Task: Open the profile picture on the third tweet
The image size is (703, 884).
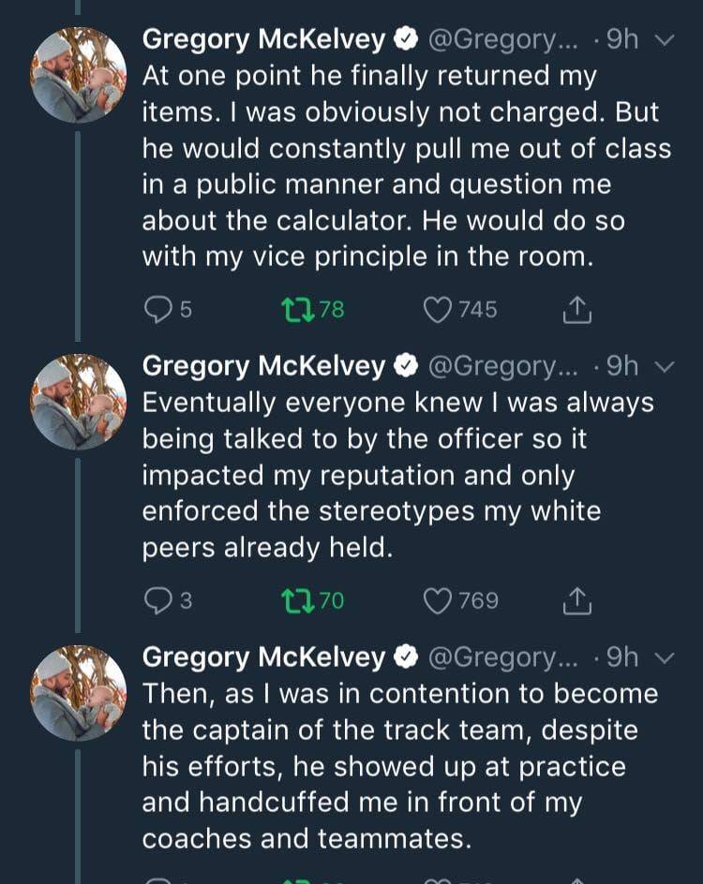Action: click(x=79, y=693)
